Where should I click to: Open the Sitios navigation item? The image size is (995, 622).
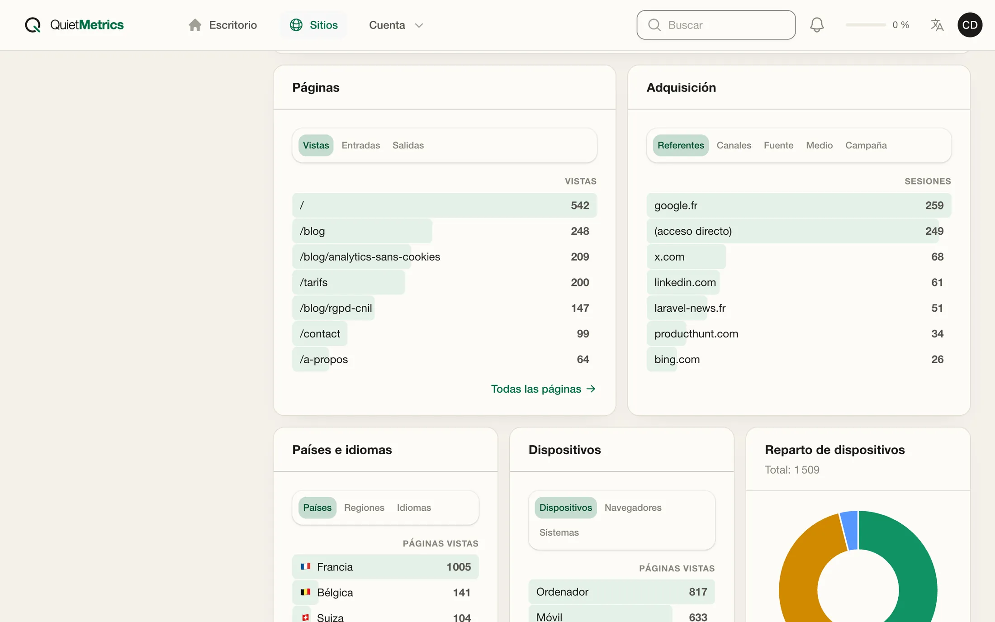pyautogui.click(x=314, y=25)
